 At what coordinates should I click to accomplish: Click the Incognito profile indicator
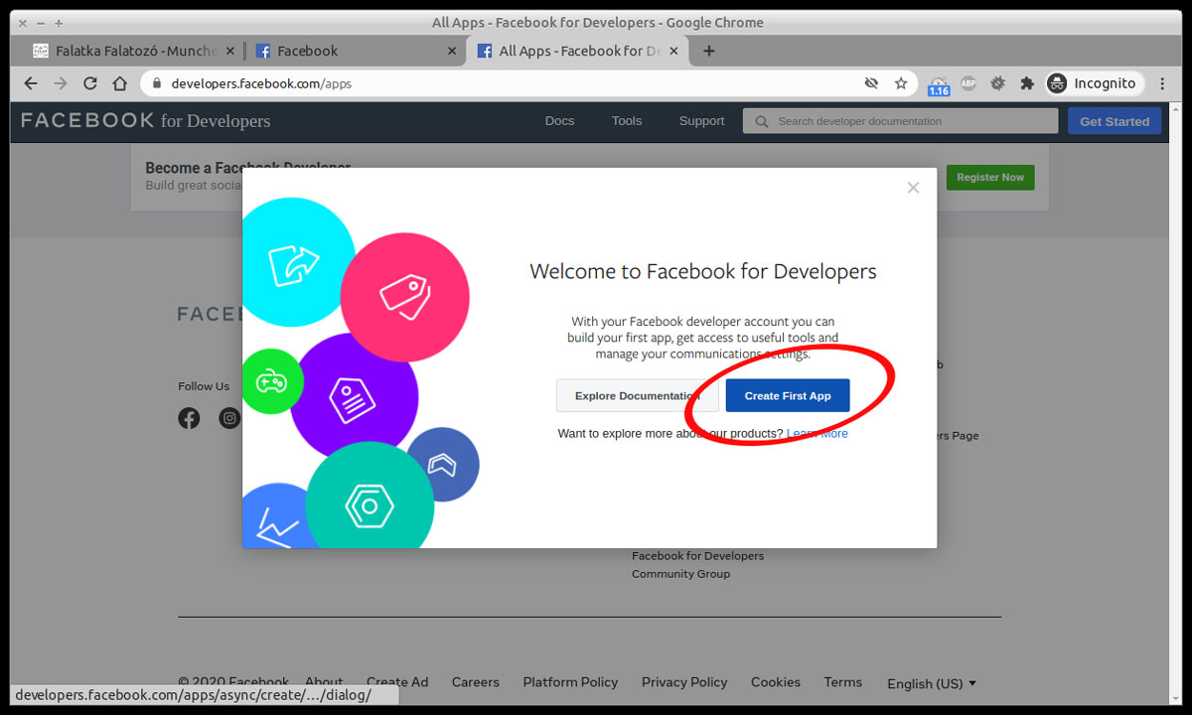(1093, 83)
